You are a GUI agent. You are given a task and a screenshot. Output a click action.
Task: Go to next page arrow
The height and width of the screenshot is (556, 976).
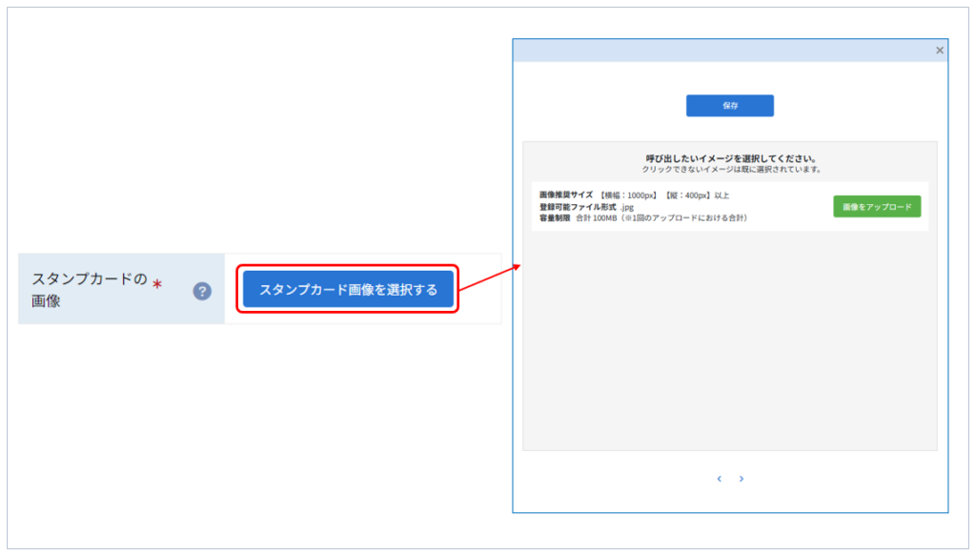click(742, 479)
